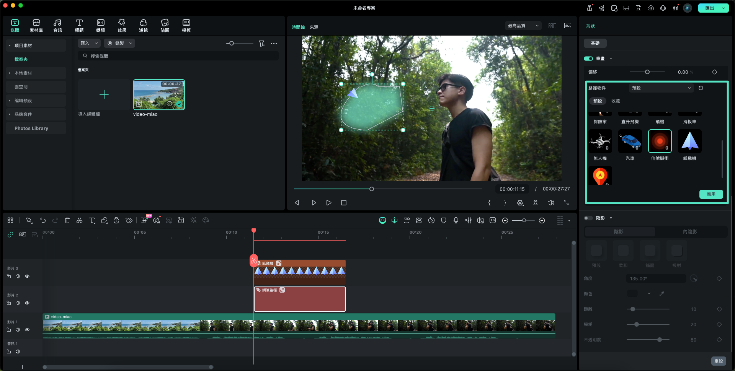Click the 應用 apply button

(711, 194)
